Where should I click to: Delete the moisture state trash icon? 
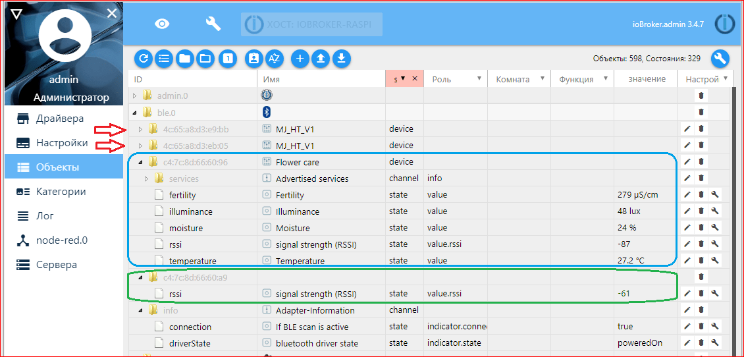(x=701, y=227)
